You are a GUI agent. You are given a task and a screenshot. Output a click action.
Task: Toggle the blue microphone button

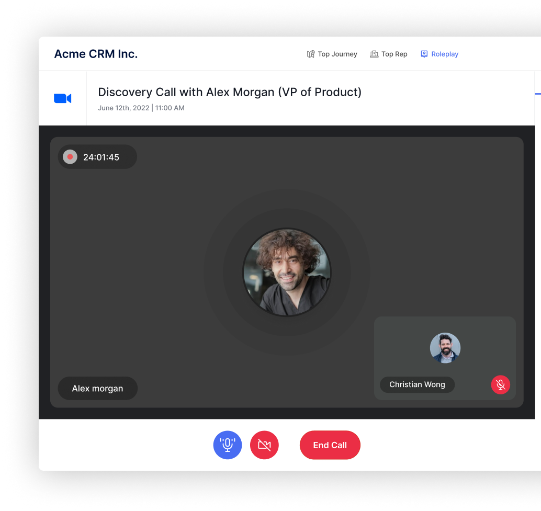pos(228,445)
